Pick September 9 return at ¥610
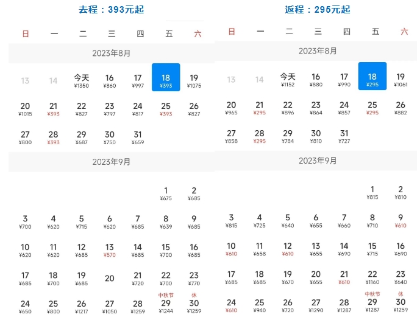Viewport: 417px width, 320px height. point(401,221)
